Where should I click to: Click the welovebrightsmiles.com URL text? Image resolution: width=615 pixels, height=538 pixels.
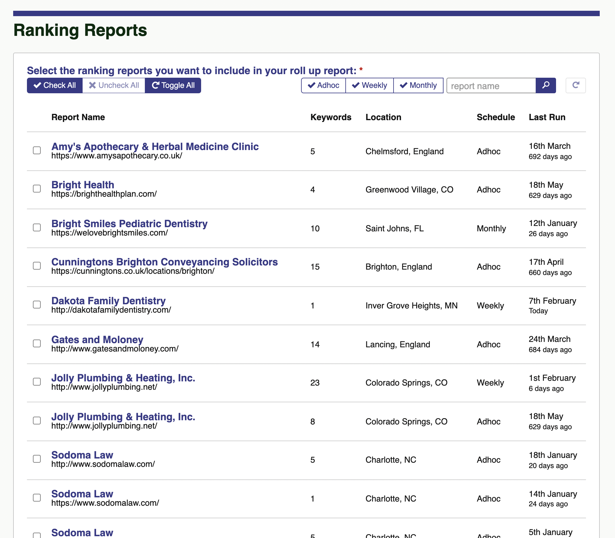click(x=110, y=233)
